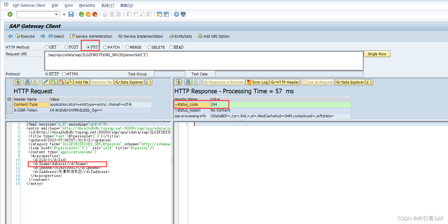
Task: Open the Goto menu
Action: point(69,5)
